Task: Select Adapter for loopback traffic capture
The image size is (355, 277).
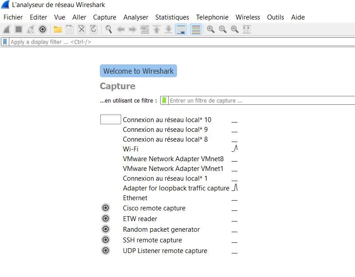Action: click(x=176, y=188)
